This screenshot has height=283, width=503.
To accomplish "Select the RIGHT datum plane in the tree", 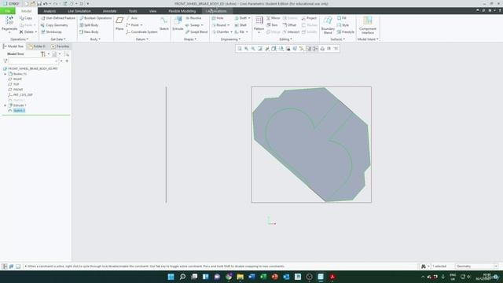I will pos(15,79).
